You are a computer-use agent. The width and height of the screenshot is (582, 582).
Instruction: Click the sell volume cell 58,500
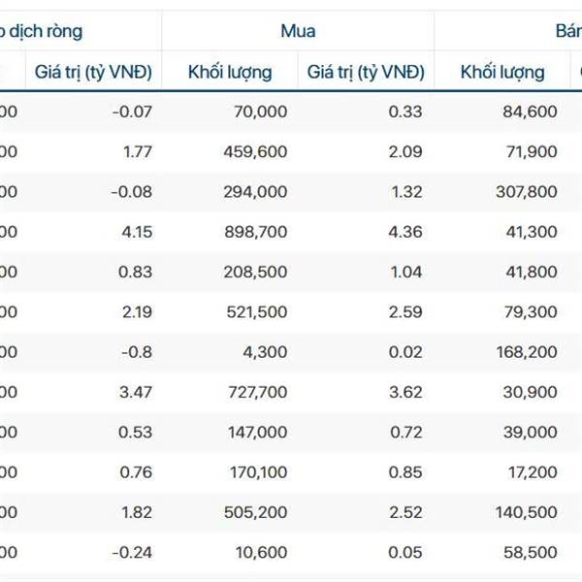pyautogui.click(x=530, y=552)
